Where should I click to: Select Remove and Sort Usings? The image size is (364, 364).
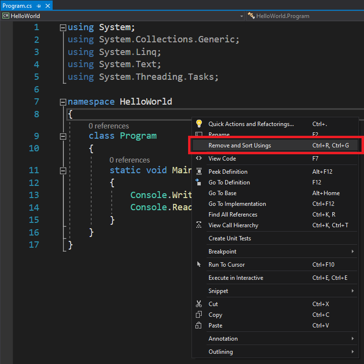pos(240,145)
